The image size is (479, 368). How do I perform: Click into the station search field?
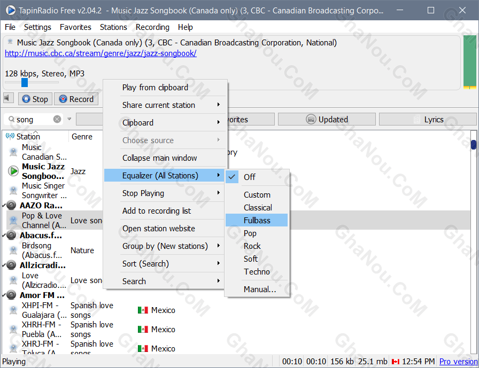34,119
